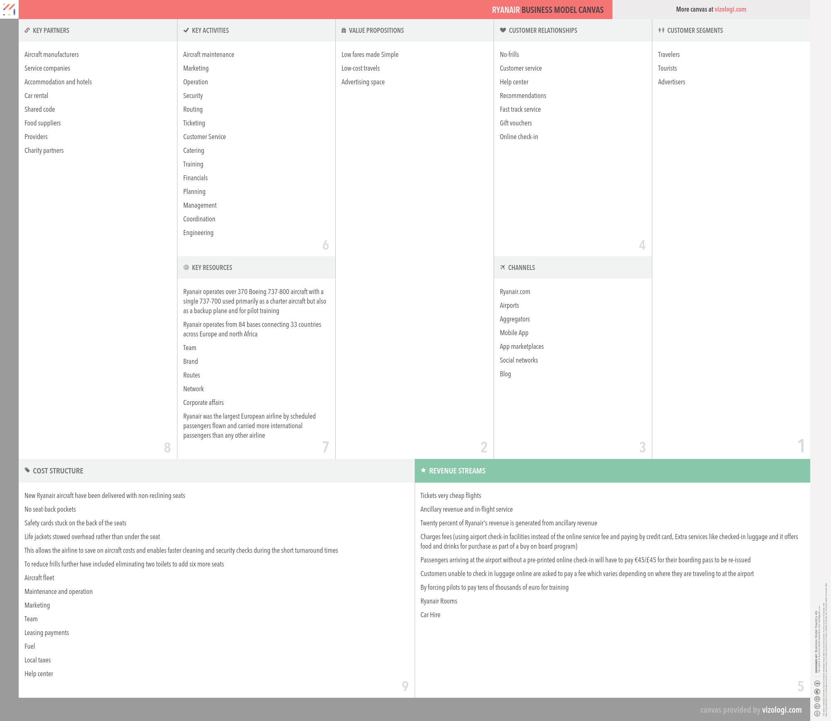Screen dimensions: 831x721
Task: Select the Channels heading
Action: (521, 267)
